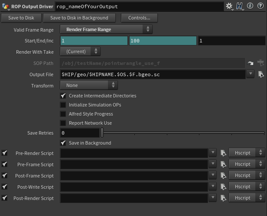This screenshot has width=267, height=216.
Task: Open the Render With Take dropdown
Action: coord(80,52)
